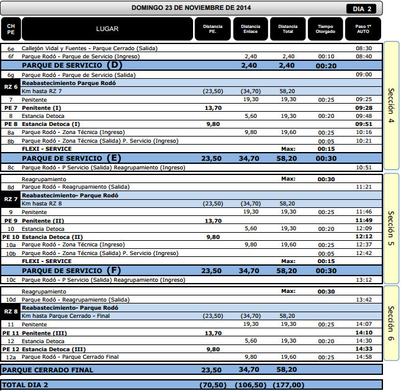Click the Distancia Enlace column header
The height and width of the screenshot is (391, 401).
coord(250,29)
